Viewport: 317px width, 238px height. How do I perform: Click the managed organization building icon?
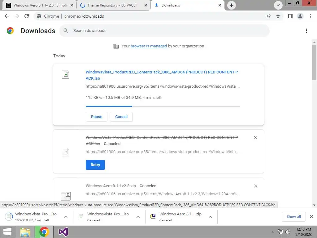coord(116,46)
